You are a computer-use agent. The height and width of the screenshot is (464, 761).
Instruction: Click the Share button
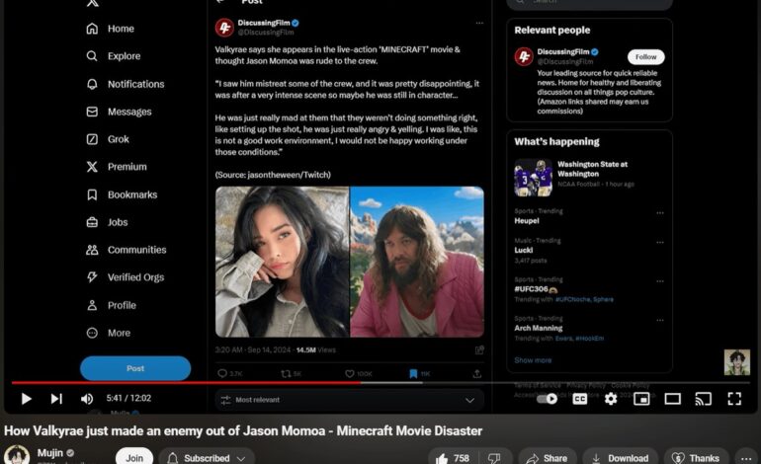(548, 458)
